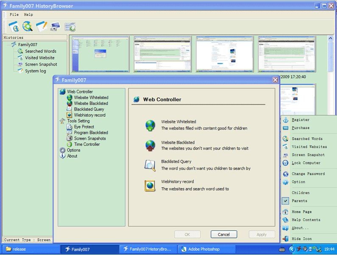Select Website Blacklisted in settings tree
337x255 pixels.
coord(91,103)
